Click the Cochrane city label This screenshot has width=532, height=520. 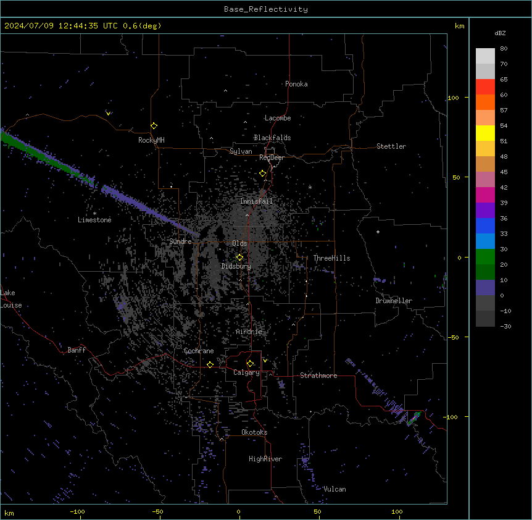199,351
